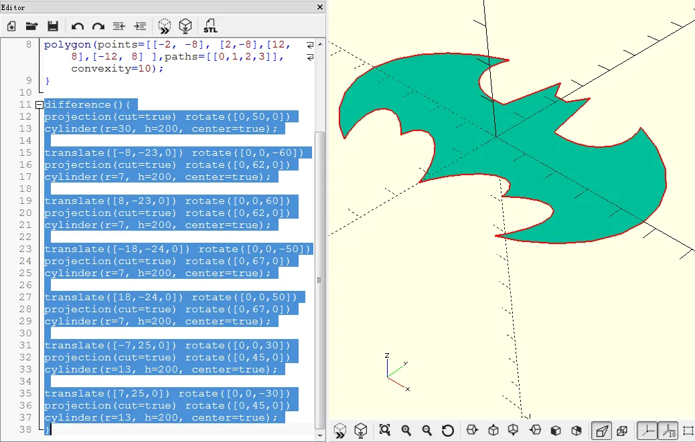Click line 37 'cylinder(r=13, h=200, center=true);'
The width and height of the screenshot is (695, 442).
(161, 418)
